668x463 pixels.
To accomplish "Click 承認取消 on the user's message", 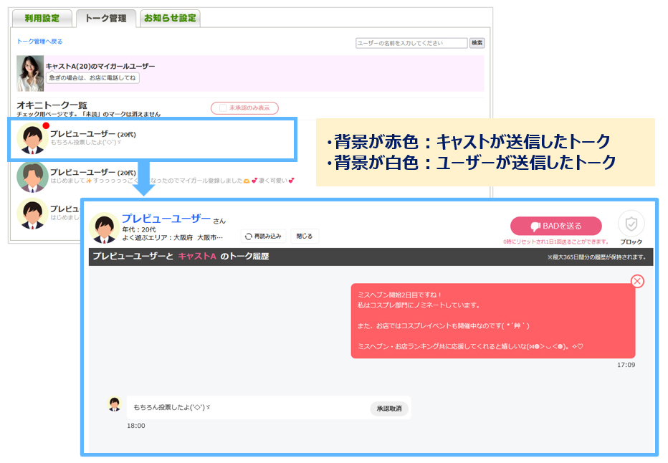I will pos(389,409).
